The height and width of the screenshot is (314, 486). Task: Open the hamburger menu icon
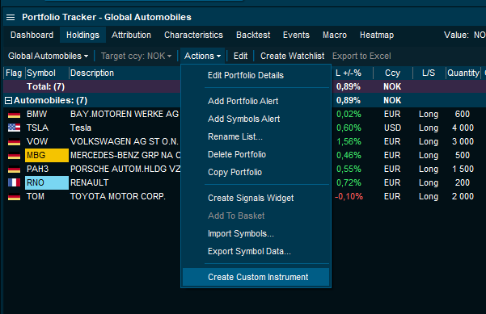pos(11,17)
